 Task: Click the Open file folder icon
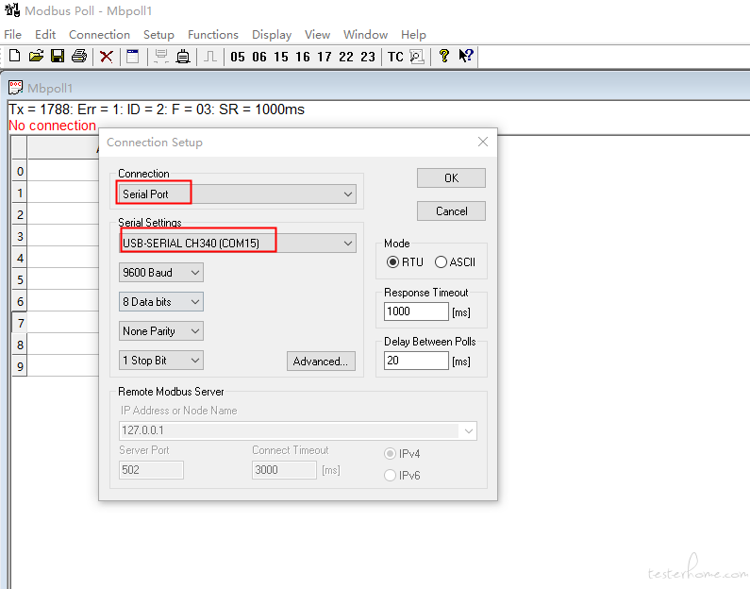pyautogui.click(x=36, y=57)
